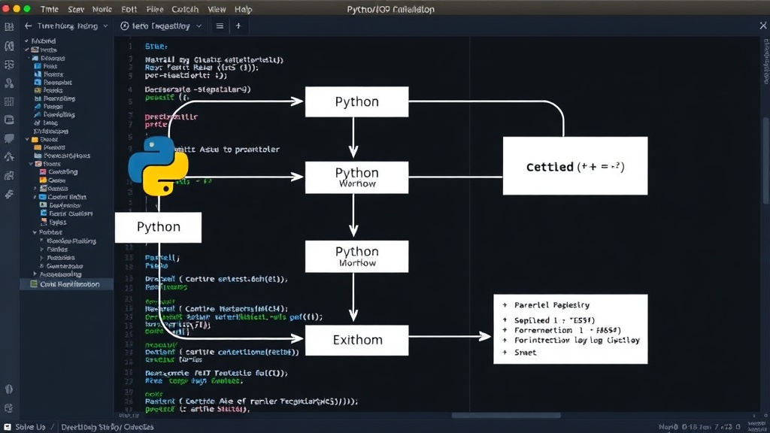Click the blue file icon beside 'Fernd Cüsttern'
The width and height of the screenshot is (770, 433).
point(43,213)
